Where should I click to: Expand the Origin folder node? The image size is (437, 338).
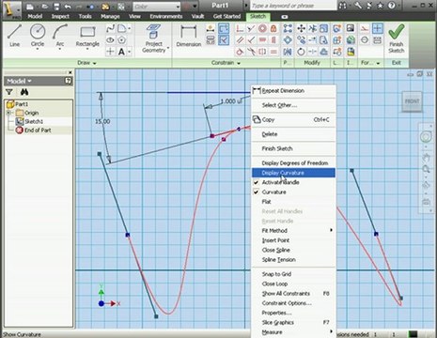click(x=8, y=113)
